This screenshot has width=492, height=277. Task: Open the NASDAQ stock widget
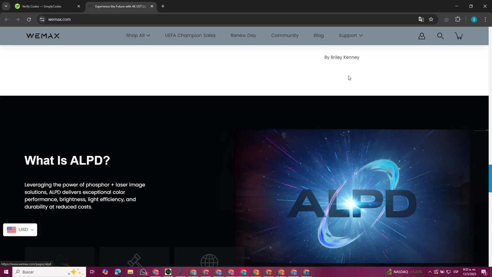[403, 272]
